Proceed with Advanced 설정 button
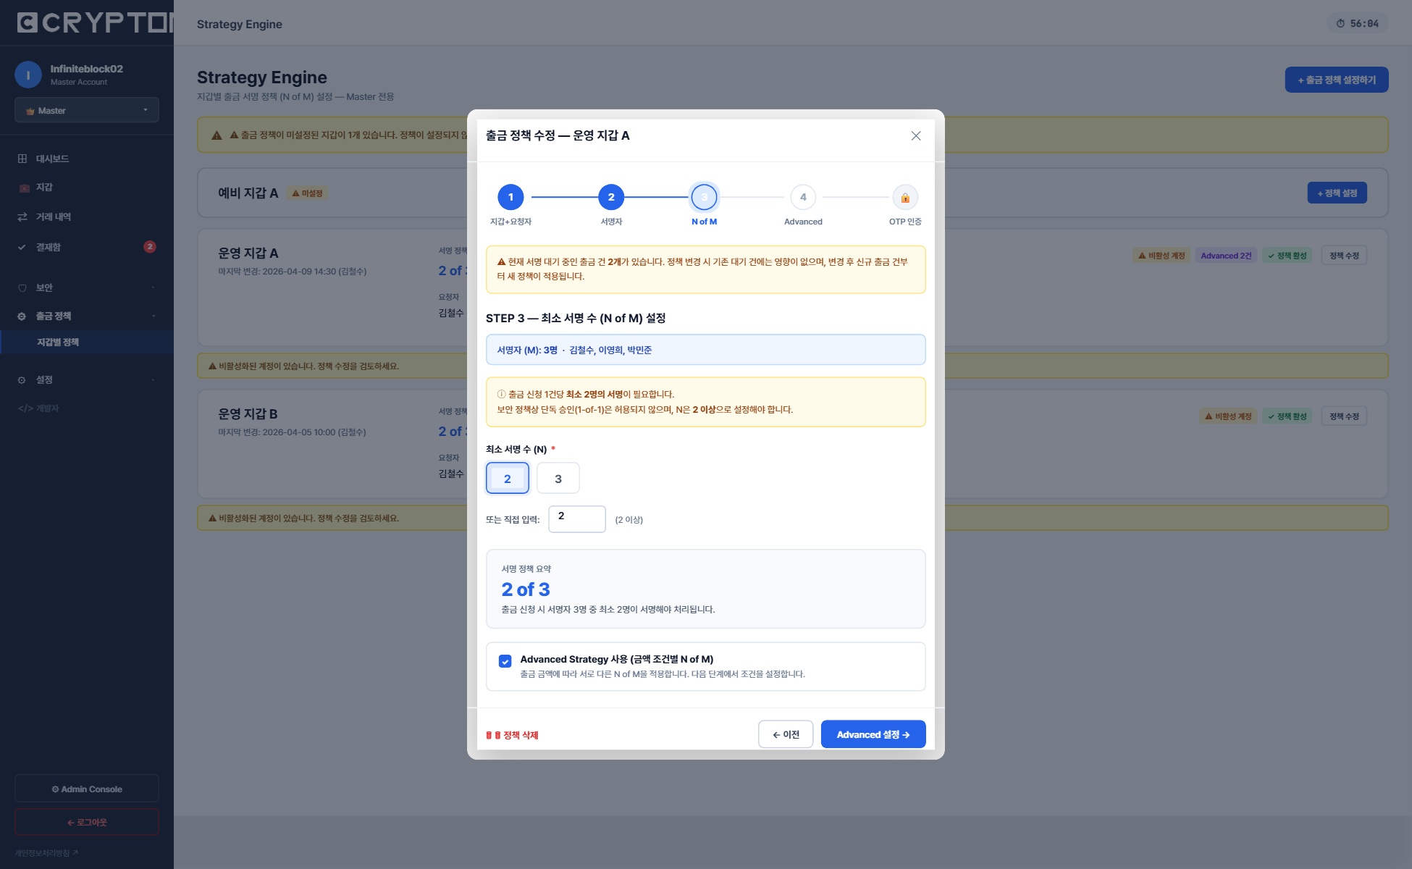 pyautogui.click(x=873, y=734)
